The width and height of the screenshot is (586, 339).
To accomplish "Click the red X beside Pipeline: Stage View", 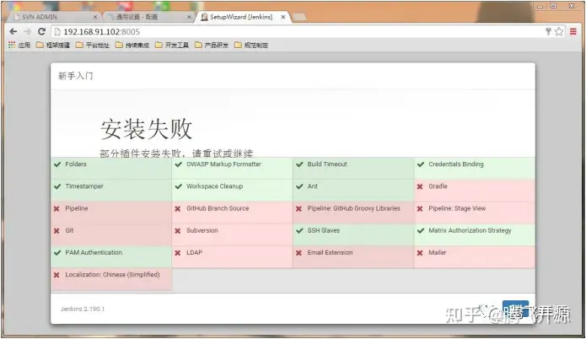I will click(x=420, y=208).
